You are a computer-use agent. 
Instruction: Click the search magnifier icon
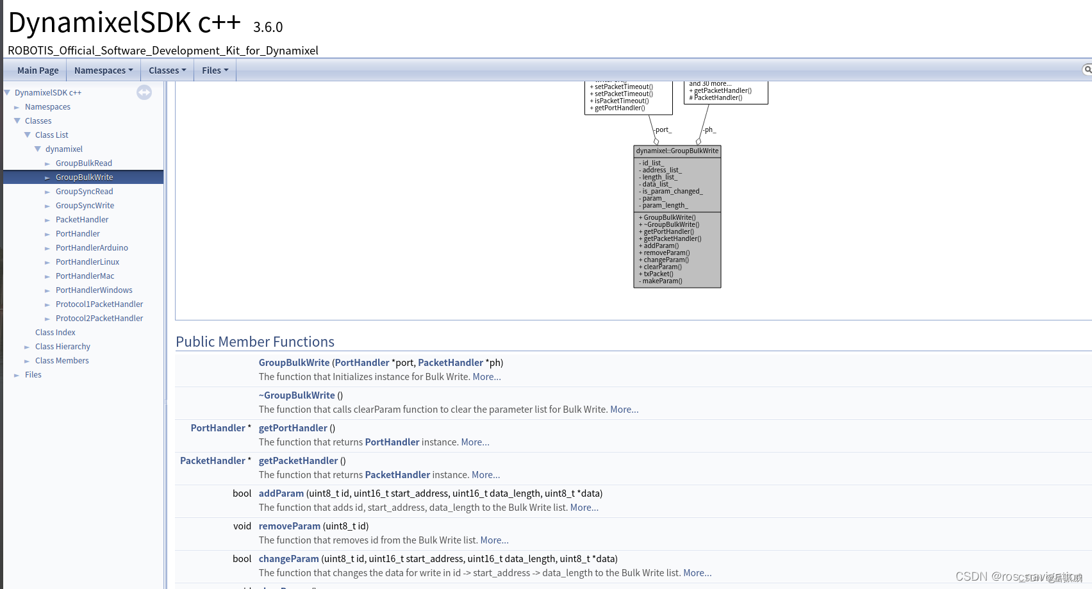coord(1087,69)
